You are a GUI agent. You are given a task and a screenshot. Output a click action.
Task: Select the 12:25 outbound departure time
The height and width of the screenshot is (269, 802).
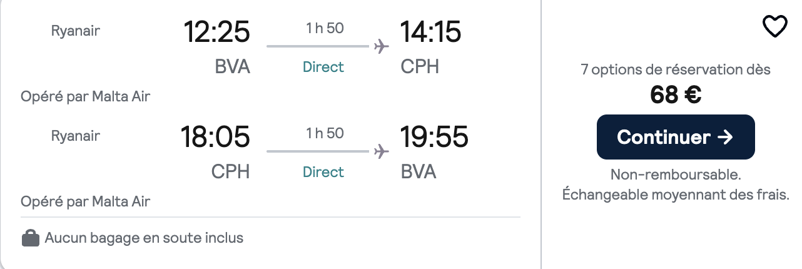pos(216,33)
